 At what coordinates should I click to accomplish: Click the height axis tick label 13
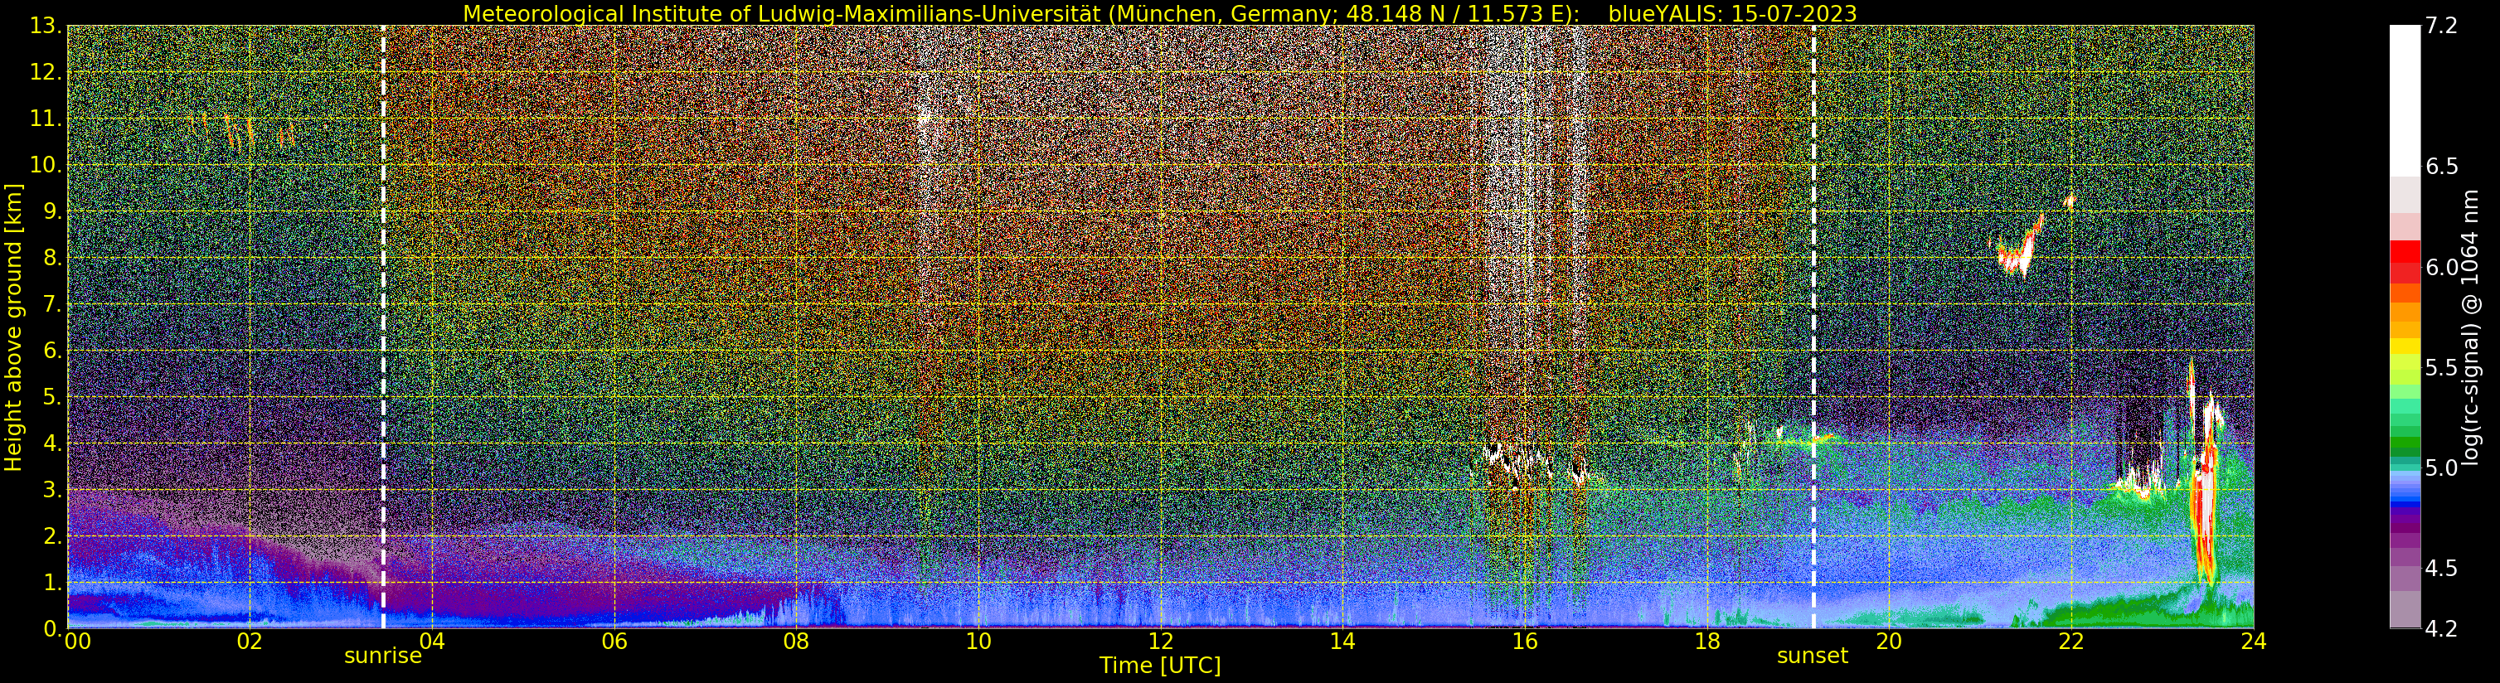click(46, 27)
